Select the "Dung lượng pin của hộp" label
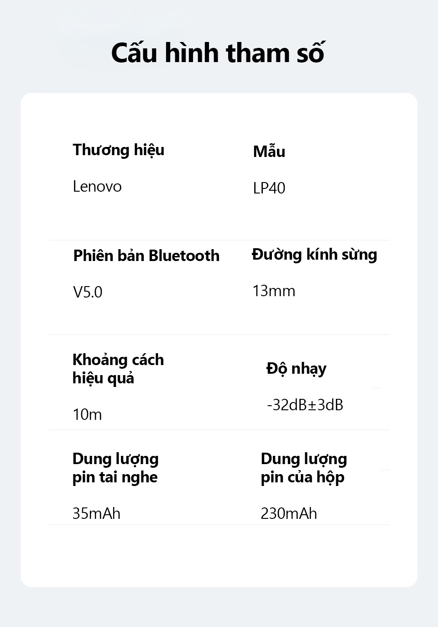 click(x=304, y=468)
